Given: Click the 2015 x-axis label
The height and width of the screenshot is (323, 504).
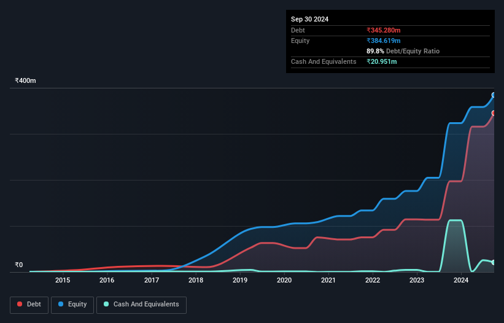Looking at the screenshot, I should coord(63,280).
